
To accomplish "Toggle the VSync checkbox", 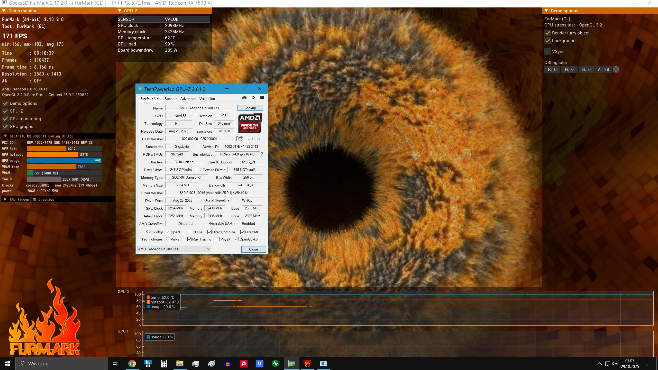I will 548,51.
